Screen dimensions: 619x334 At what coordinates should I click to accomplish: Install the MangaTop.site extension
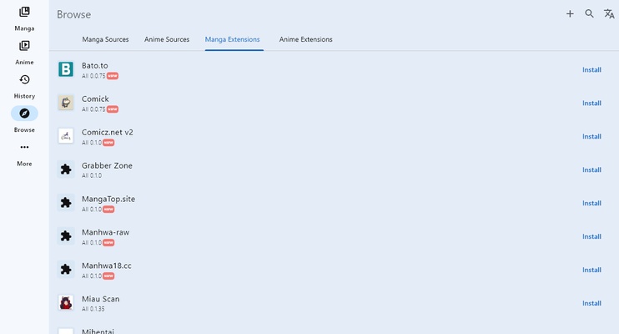pyautogui.click(x=591, y=203)
